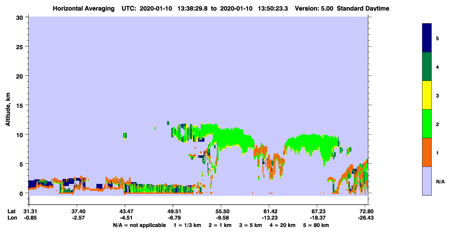Click the colorbar label 'N/A'
The width and height of the screenshot is (459, 235).
[x=440, y=181]
